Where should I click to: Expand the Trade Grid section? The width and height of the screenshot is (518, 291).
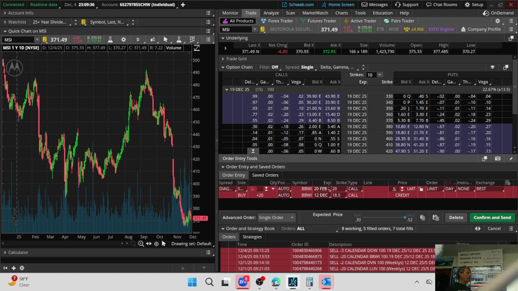point(223,59)
